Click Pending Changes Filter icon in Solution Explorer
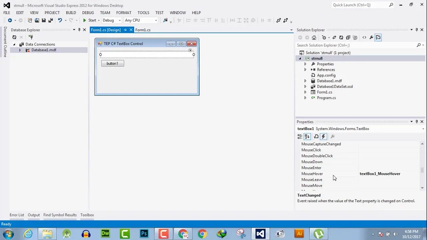This screenshot has width=427, height=240. tap(324, 38)
